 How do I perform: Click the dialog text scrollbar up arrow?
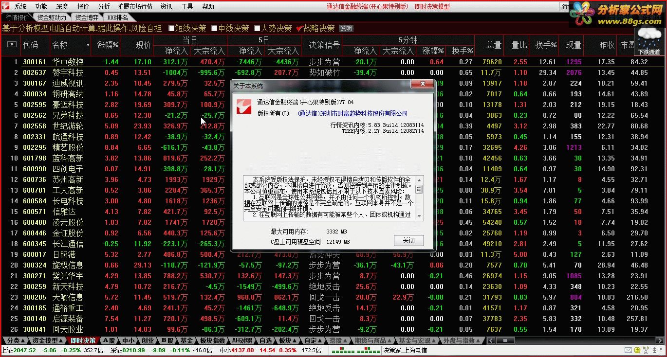[x=419, y=179]
